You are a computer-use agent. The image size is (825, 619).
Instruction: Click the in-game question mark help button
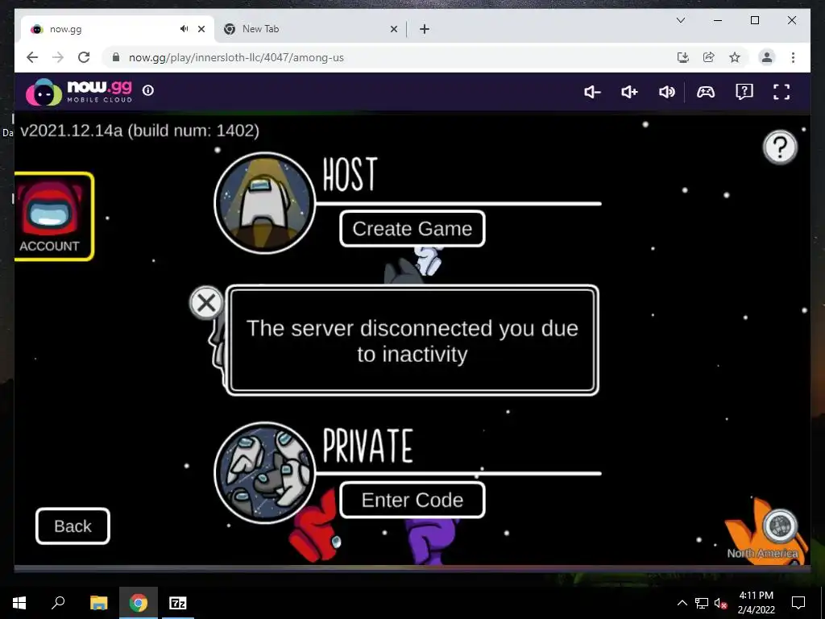(780, 147)
